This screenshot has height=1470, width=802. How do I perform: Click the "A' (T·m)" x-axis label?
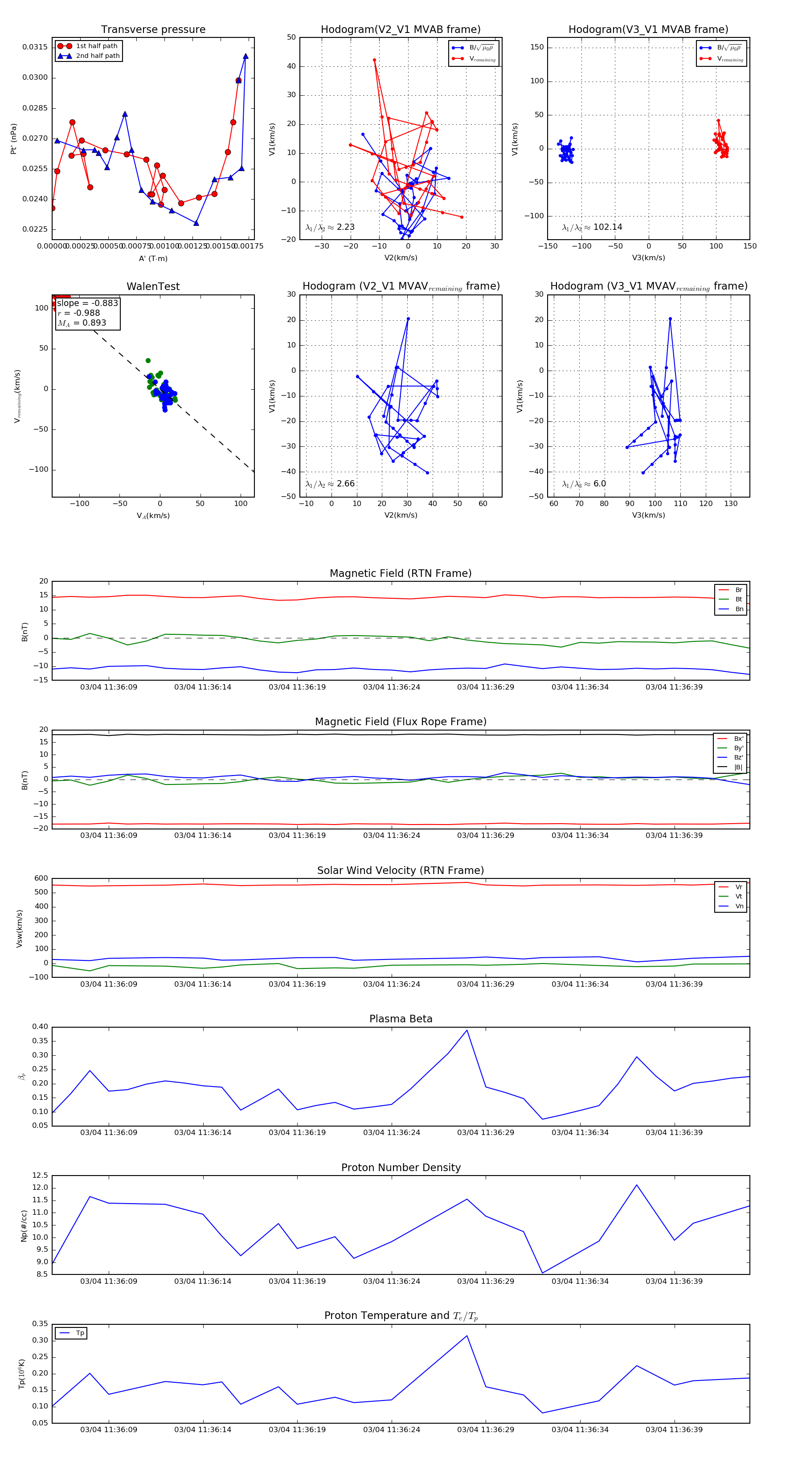click(153, 258)
